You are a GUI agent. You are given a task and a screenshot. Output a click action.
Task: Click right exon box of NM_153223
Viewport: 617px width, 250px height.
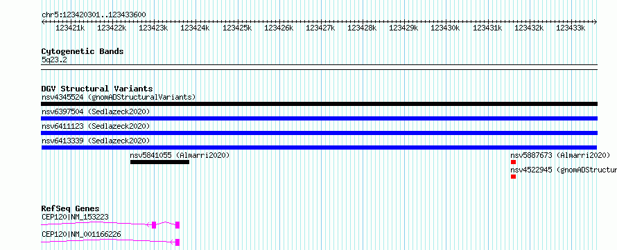(x=177, y=225)
